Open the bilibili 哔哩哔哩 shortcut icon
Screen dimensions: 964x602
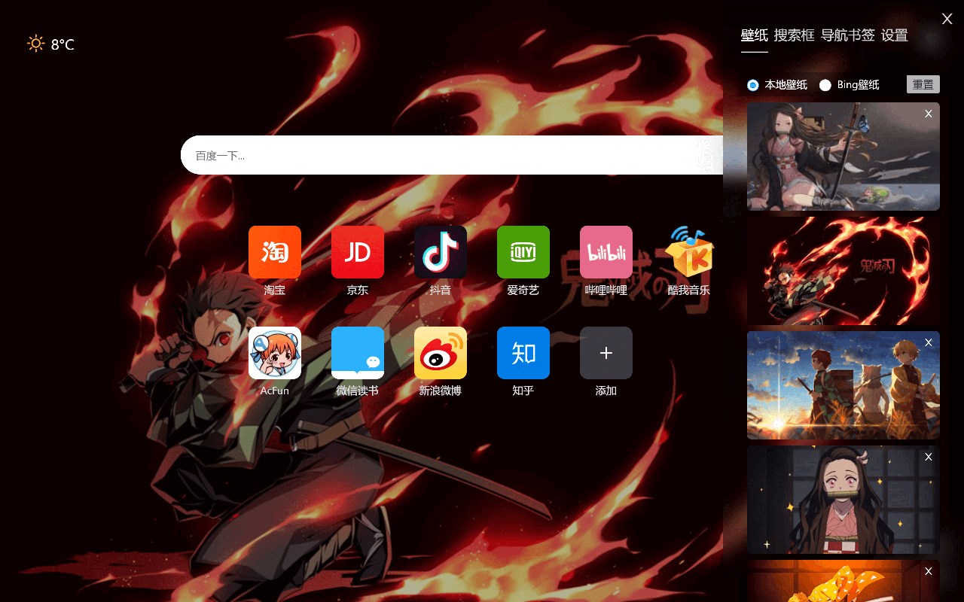coord(606,252)
